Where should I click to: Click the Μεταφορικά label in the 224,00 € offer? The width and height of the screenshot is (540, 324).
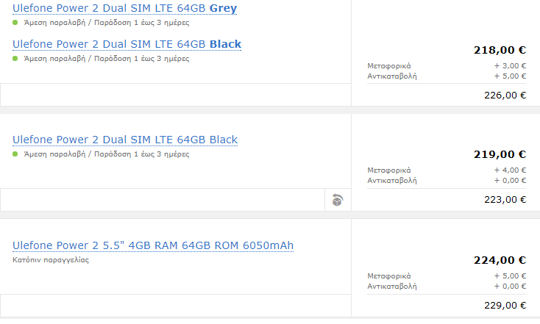click(x=389, y=276)
